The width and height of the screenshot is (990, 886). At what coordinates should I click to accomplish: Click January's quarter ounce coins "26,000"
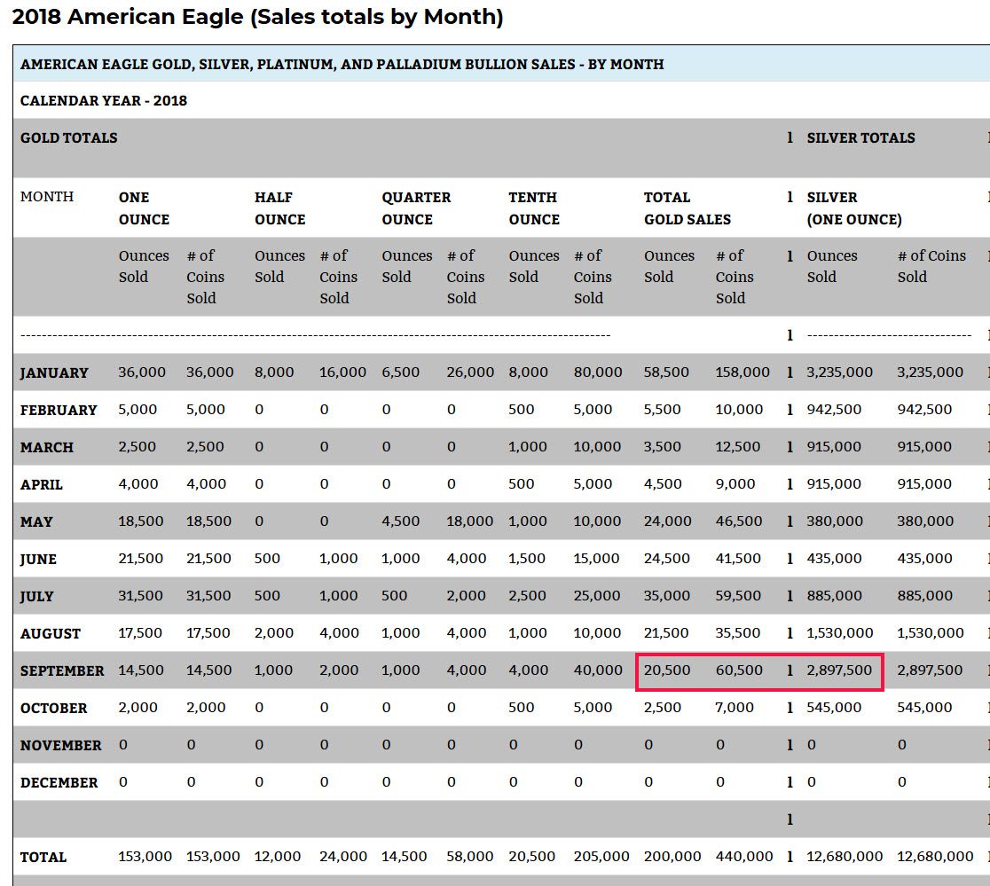[470, 372]
